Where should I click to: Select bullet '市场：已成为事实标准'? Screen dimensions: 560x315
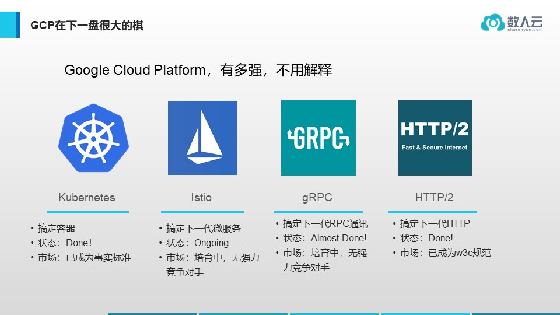pos(85,257)
